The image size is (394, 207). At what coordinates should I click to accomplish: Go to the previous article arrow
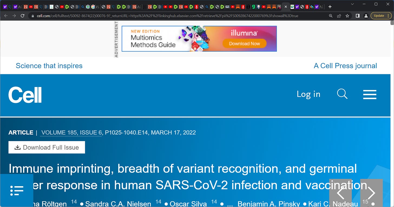(x=340, y=193)
